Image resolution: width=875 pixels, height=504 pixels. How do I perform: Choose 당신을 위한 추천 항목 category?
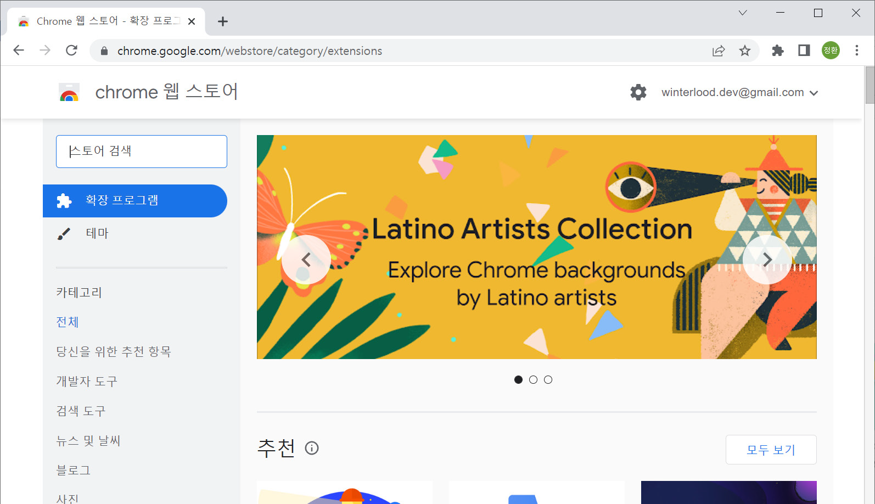point(114,352)
